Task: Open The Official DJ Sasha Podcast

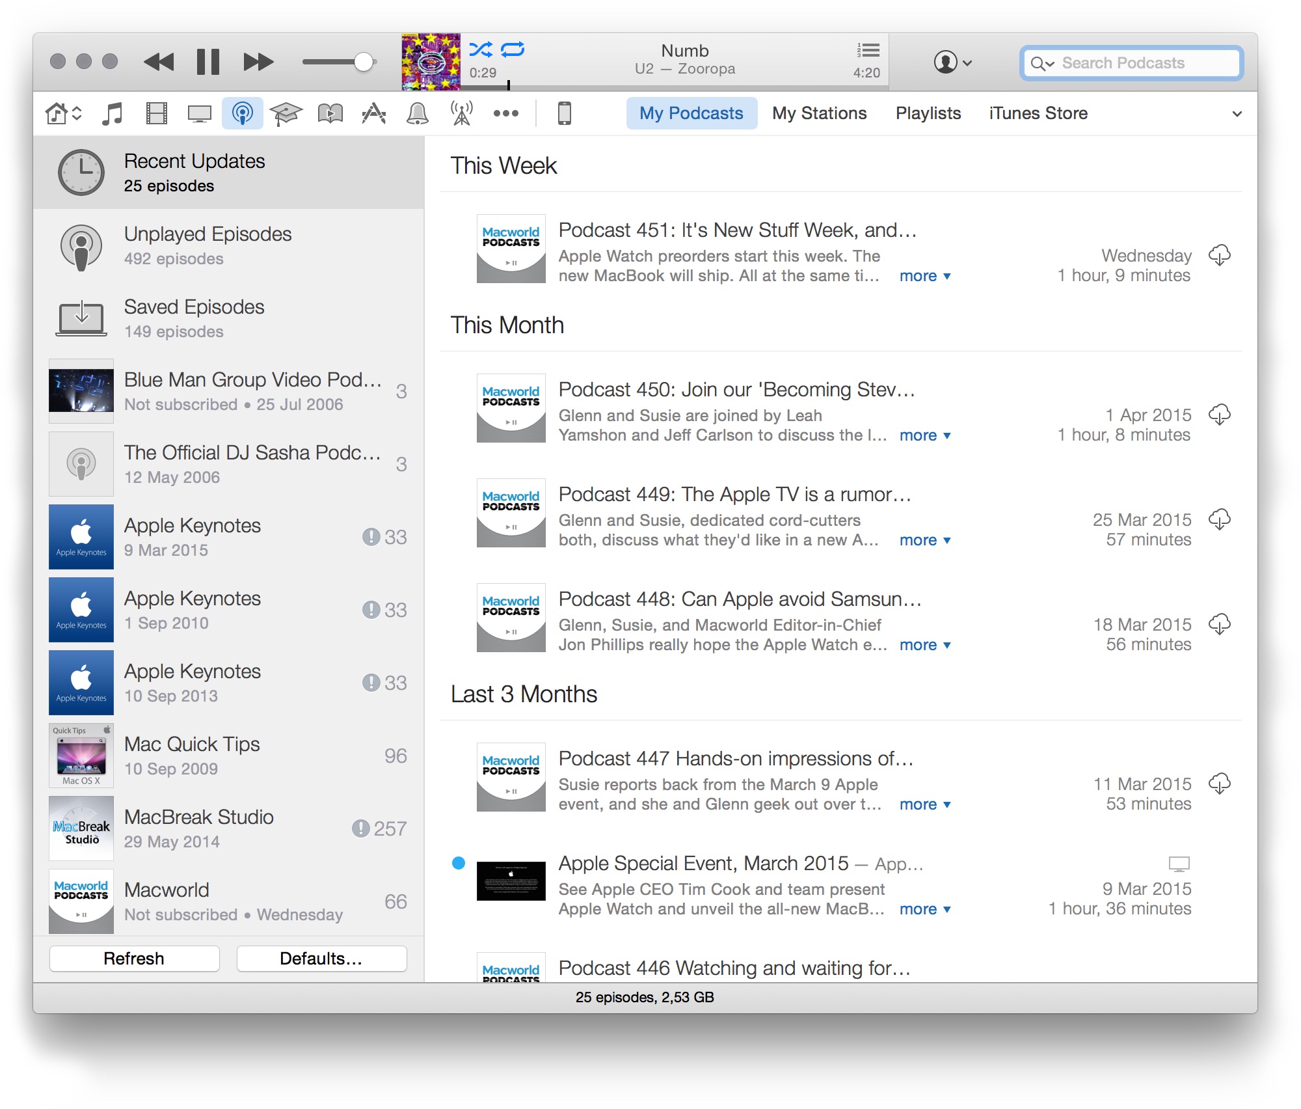Action: point(228,464)
